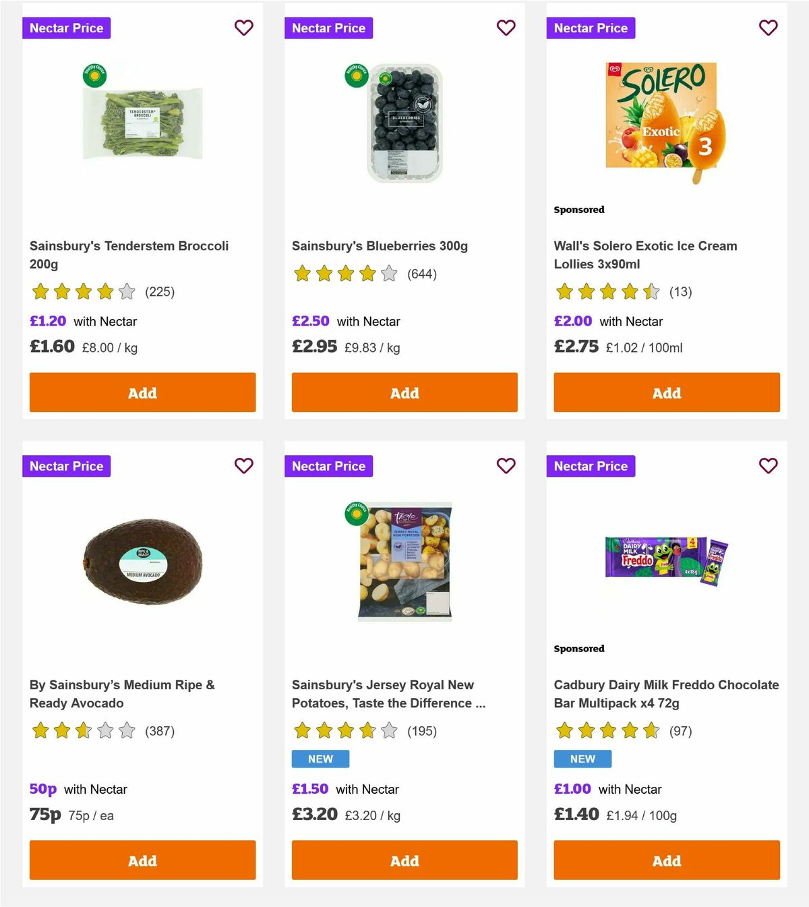Click the NEW badge on potatoes card
809x907 pixels.
(x=320, y=759)
